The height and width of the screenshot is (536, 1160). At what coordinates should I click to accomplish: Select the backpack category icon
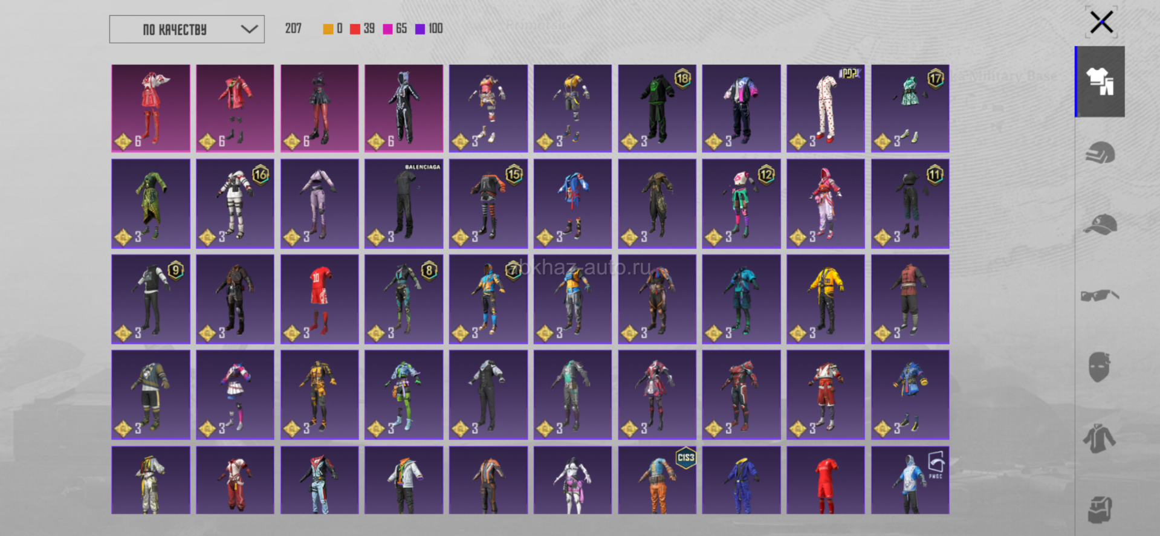point(1100,509)
